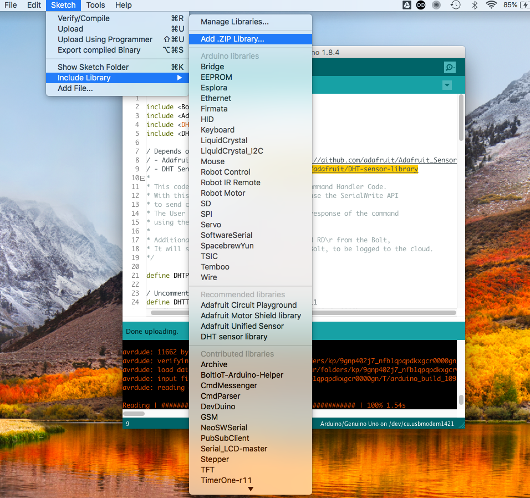Image resolution: width=530 pixels, height=498 pixels.
Task: Include the DHT sensor library
Action: [x=234, y=337]
